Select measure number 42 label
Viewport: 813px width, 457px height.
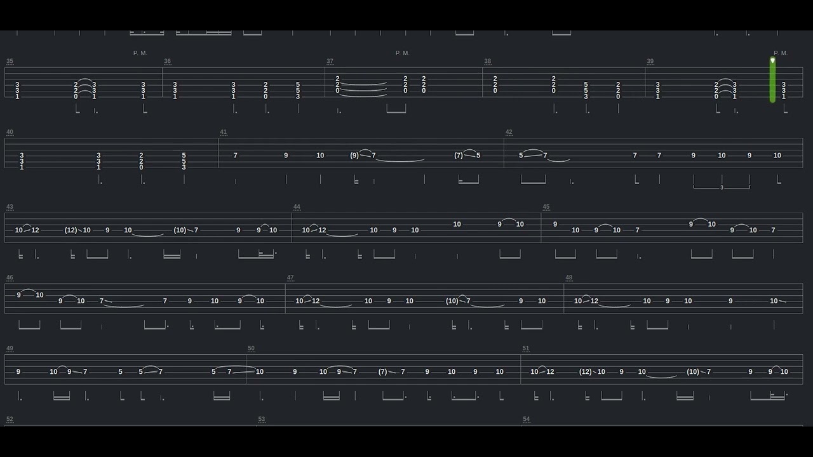pyautogui.click(x=509, y=132)
